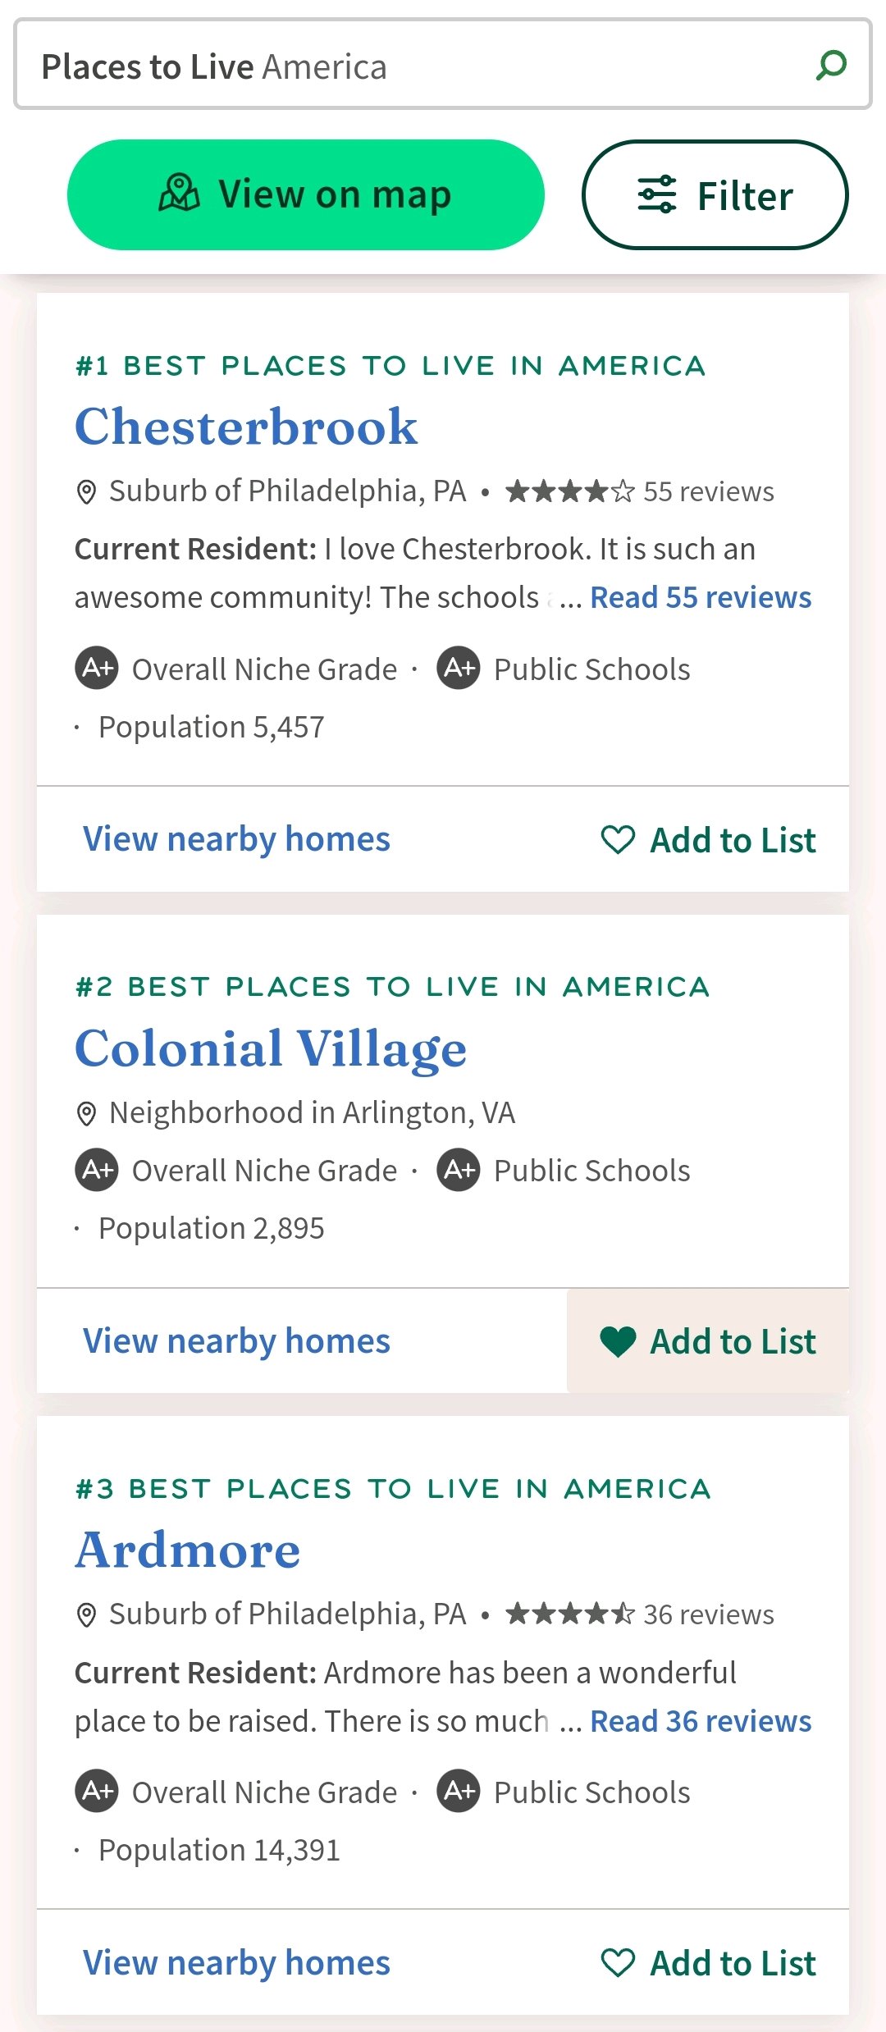Screen dimensions: 886x2032
Task: Click the search magnifier icon
Action: point(831,65)
